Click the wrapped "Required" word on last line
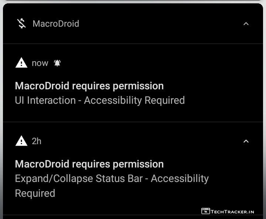266x219 pixels. click(x=35, y=193)
